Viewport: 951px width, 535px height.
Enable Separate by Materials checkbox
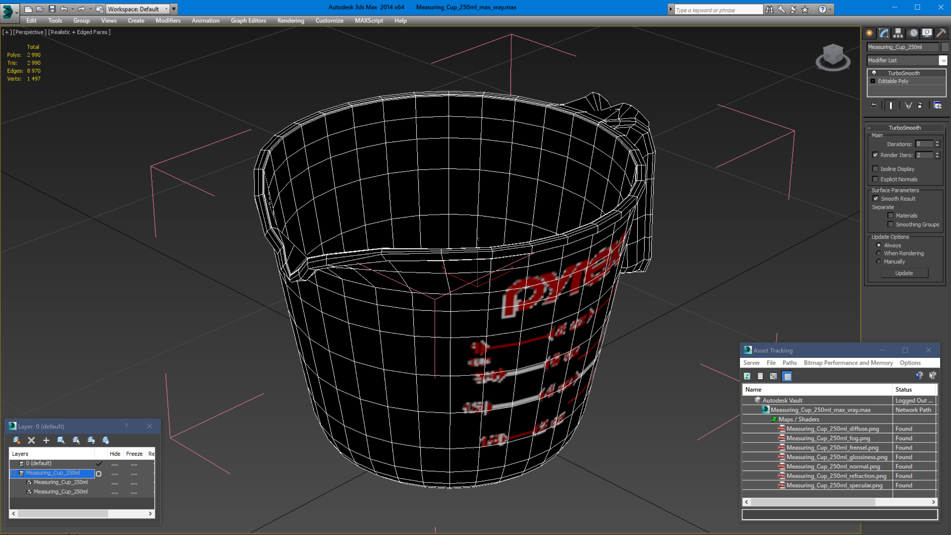click(x=891, y=215)
